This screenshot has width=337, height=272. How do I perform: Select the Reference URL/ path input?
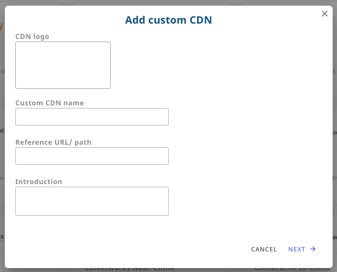(92, 156)
